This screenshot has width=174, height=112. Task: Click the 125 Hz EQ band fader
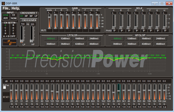[52, 91]
